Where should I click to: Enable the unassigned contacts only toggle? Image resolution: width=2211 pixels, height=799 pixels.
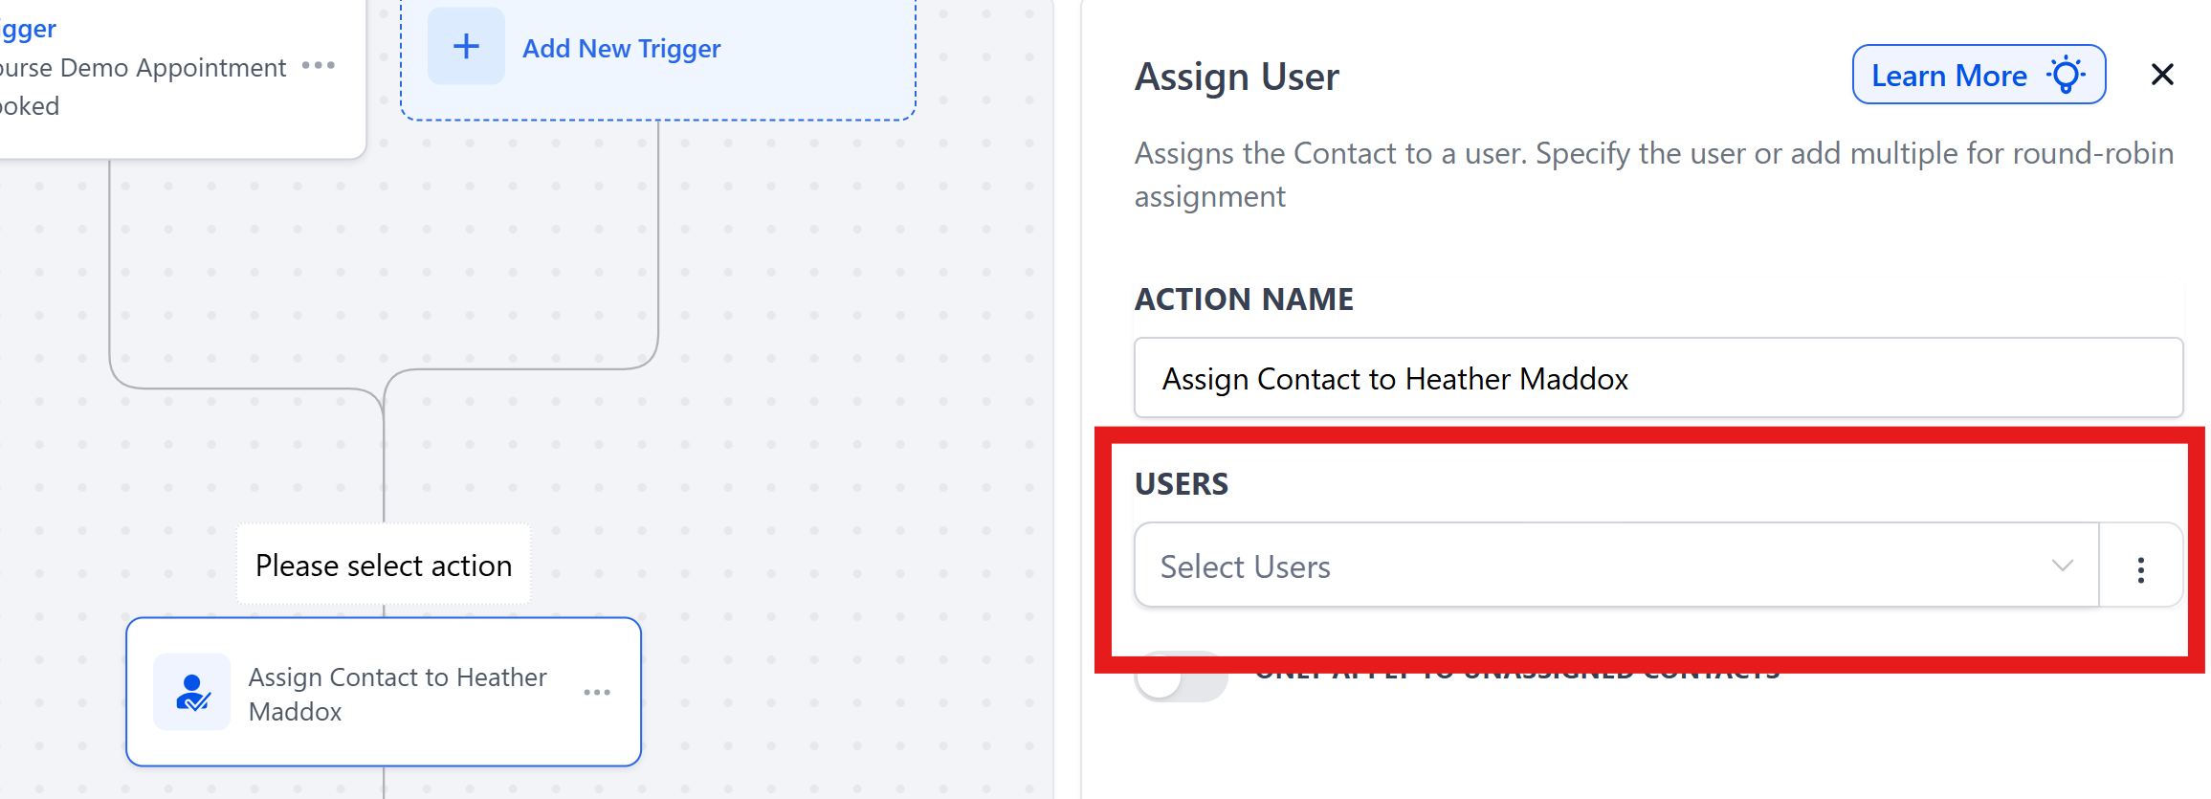[1182, 676]
